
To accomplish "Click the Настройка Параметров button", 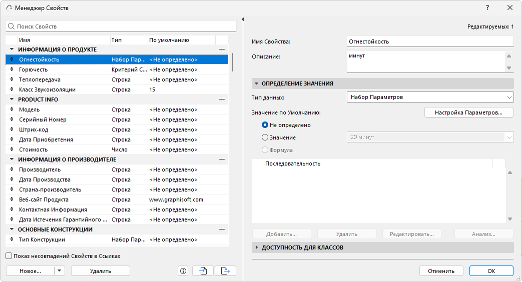I will (x=469, y=112).
